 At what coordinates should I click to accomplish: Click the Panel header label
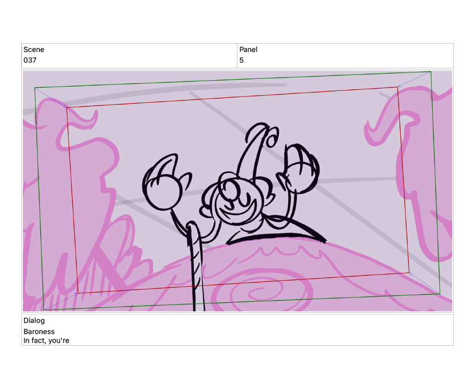(248, 50)
